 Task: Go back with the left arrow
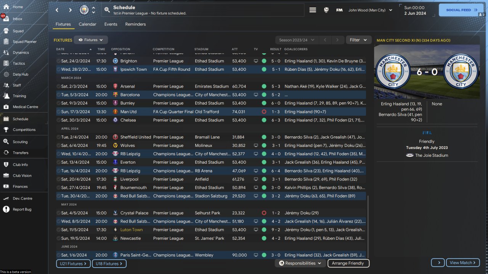pos(57,10)
